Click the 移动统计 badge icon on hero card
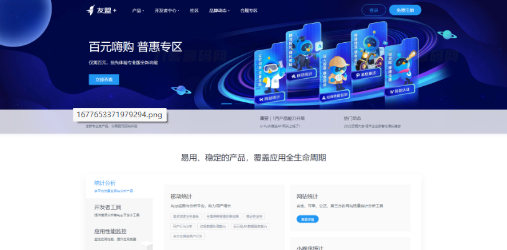 pos(302,75)
